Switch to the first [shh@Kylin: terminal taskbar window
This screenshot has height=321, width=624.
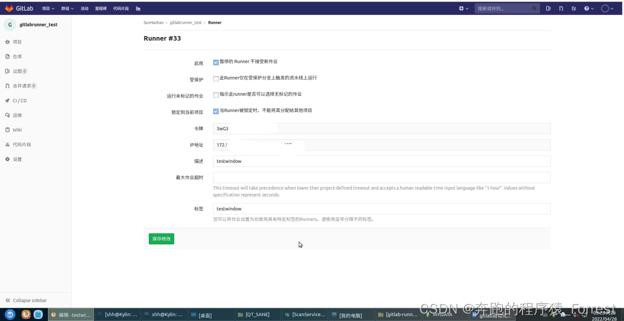click(x=117, y=315)
